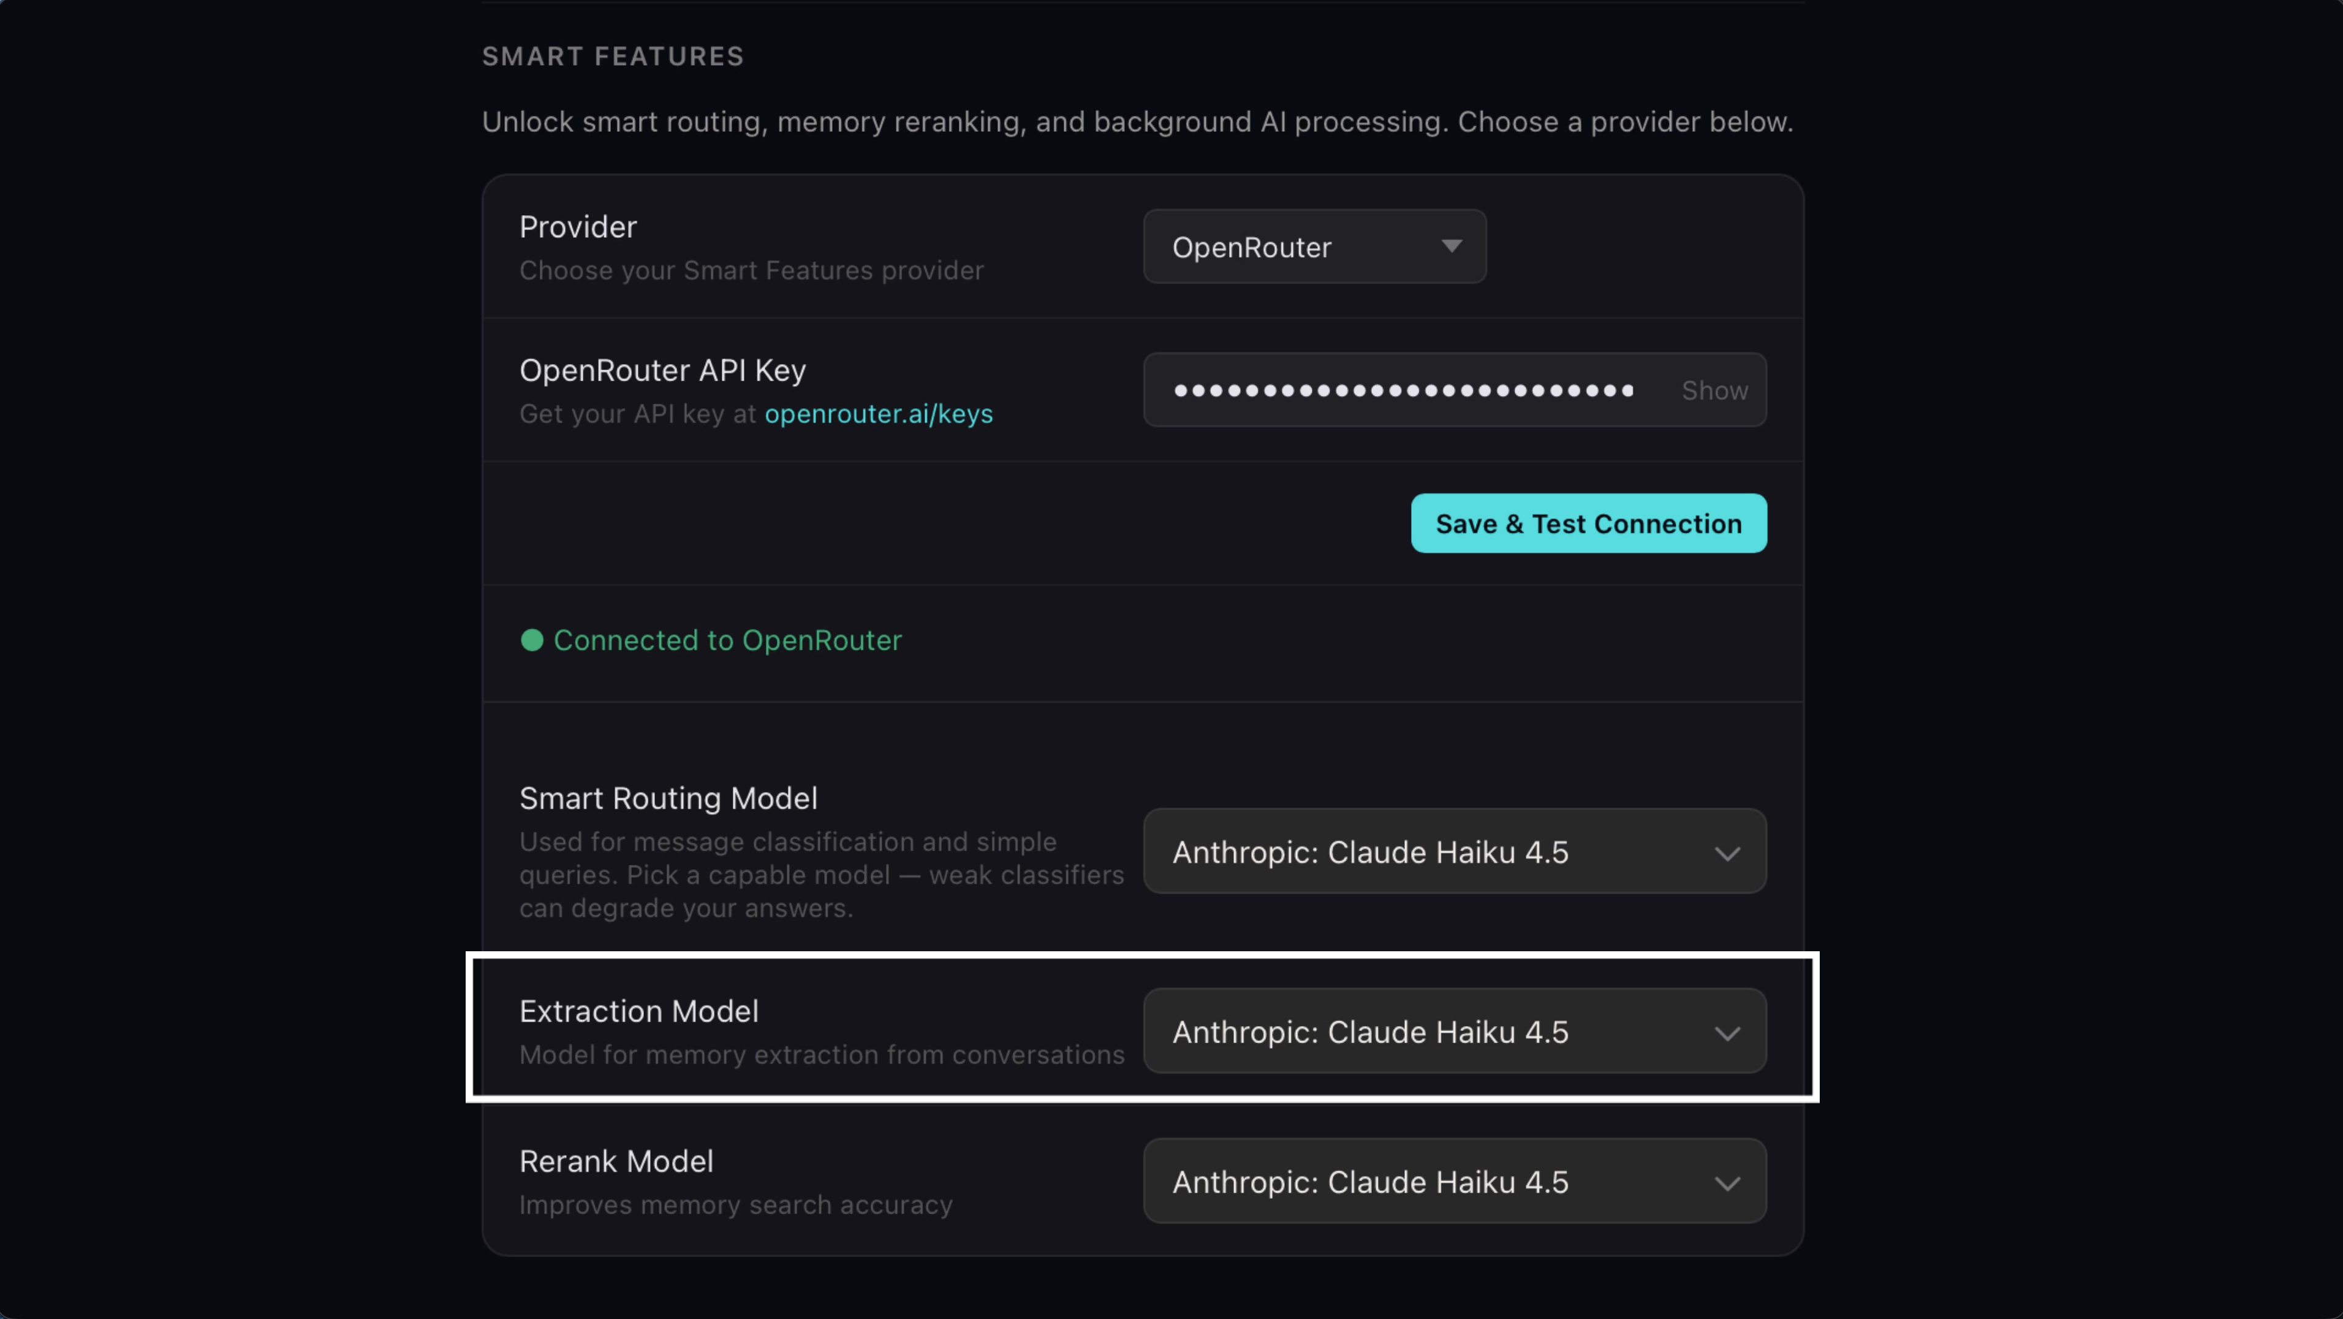Screen dimensions: 2343x1319
Task: Expand the Extraction Model dropdown
Action: pos(1455,1032)
